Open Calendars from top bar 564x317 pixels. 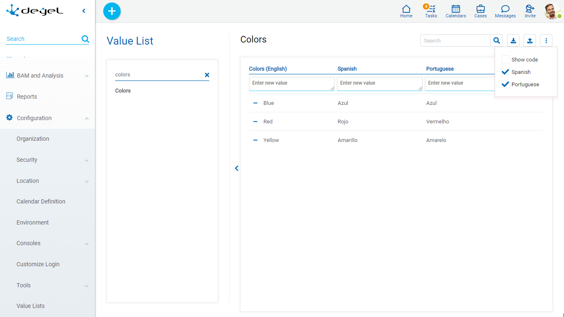[456, 11]
